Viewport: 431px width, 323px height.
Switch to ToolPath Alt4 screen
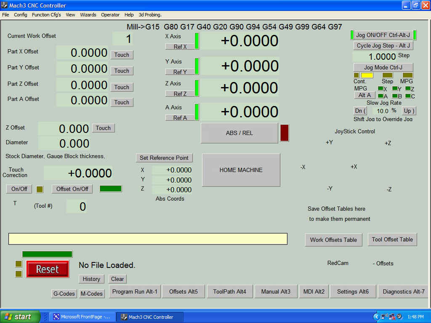[229, 291]
